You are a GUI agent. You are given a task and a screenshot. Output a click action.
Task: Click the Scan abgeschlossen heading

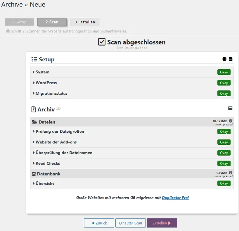coord(136,42)
